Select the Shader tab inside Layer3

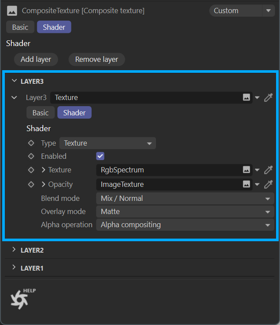(x=74, y=113)
